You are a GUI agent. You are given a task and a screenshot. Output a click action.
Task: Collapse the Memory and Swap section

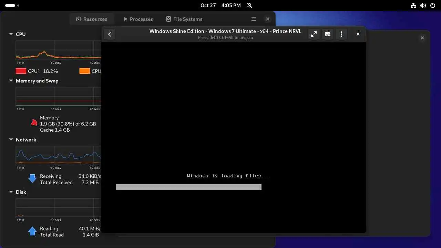click(x=11, y=81)
